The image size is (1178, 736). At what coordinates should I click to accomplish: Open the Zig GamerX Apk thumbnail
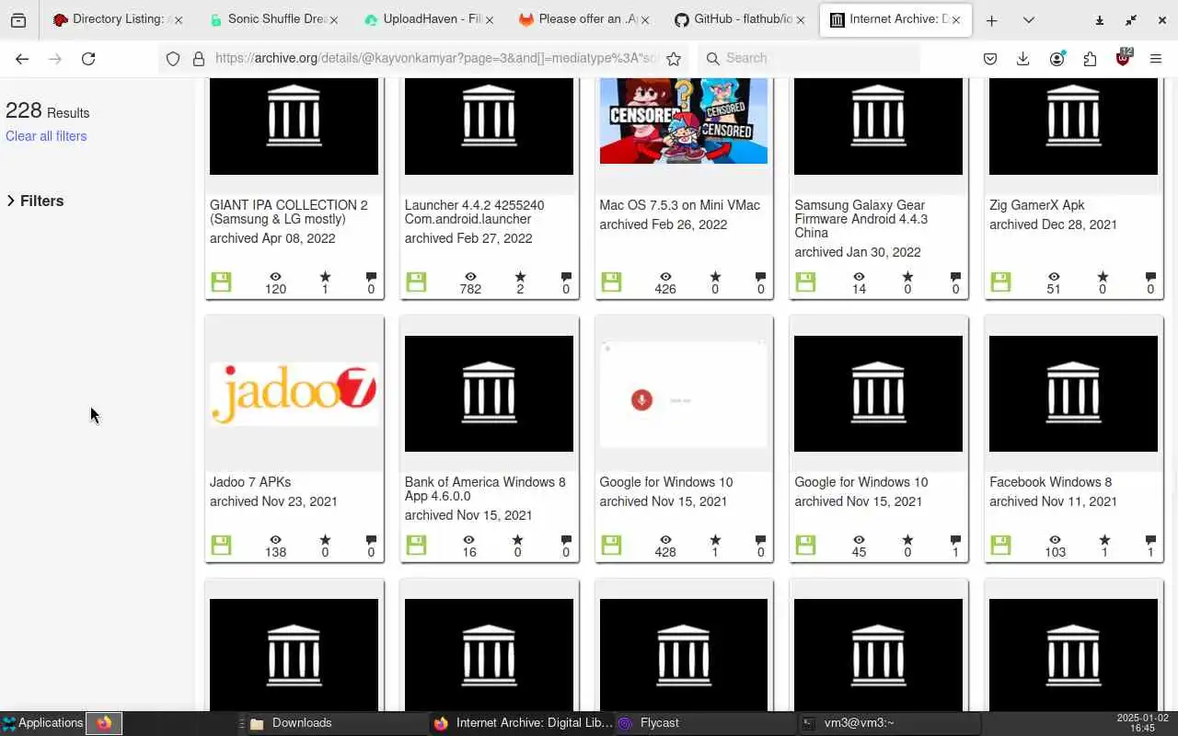pyautogui.click(x=1073, y=126)
